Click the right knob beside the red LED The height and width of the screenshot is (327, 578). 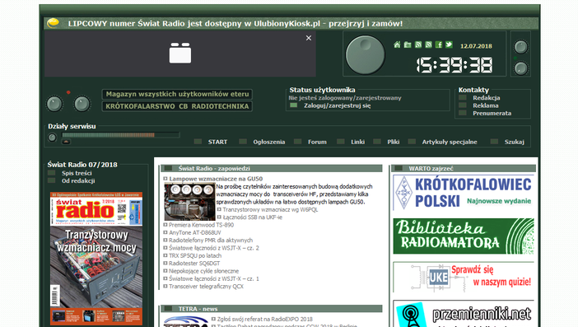click(82, 104)
